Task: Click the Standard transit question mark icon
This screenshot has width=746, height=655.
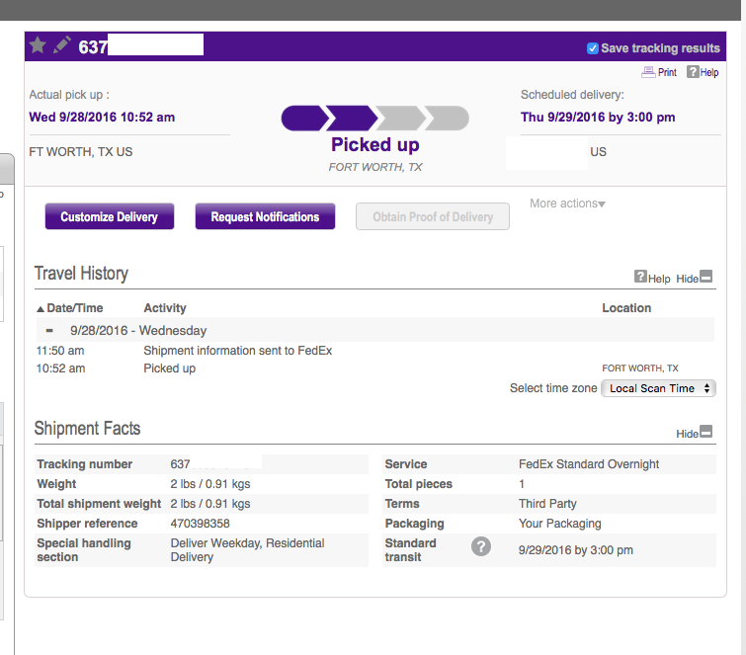Action: point(481,546)
